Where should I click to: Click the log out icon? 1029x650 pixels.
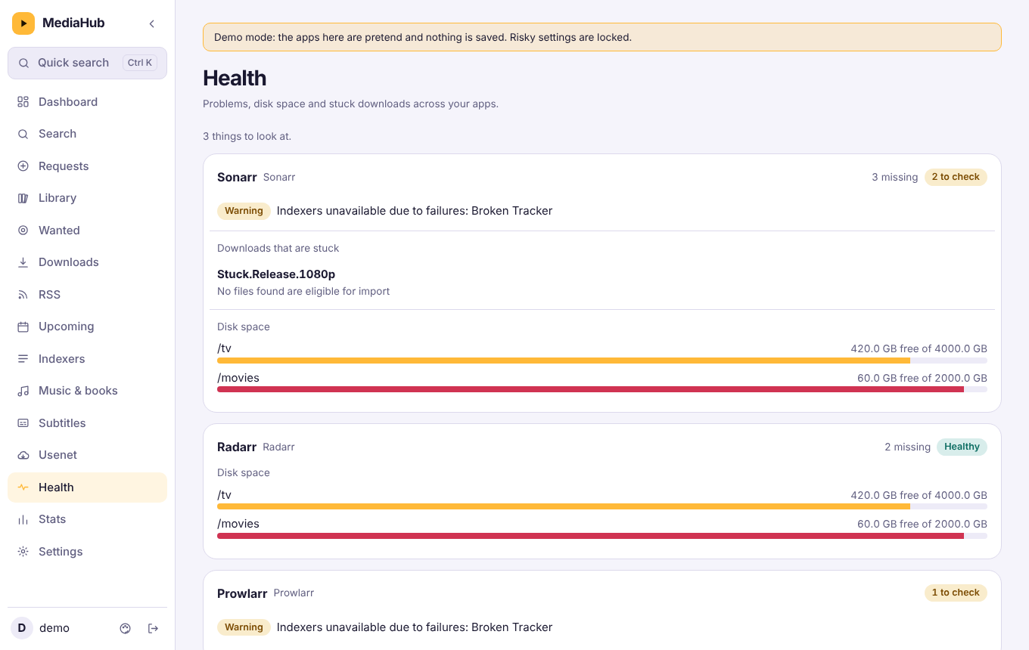[154, 628]
